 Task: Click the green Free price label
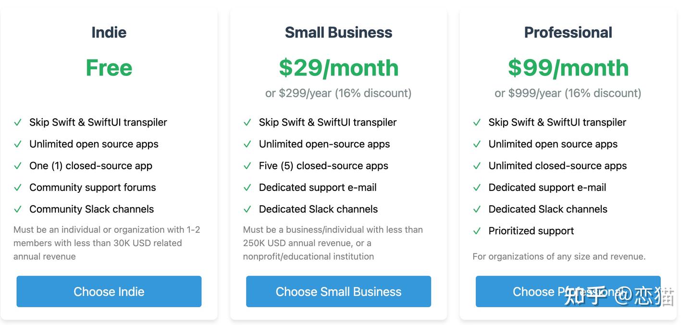[109, 68]
